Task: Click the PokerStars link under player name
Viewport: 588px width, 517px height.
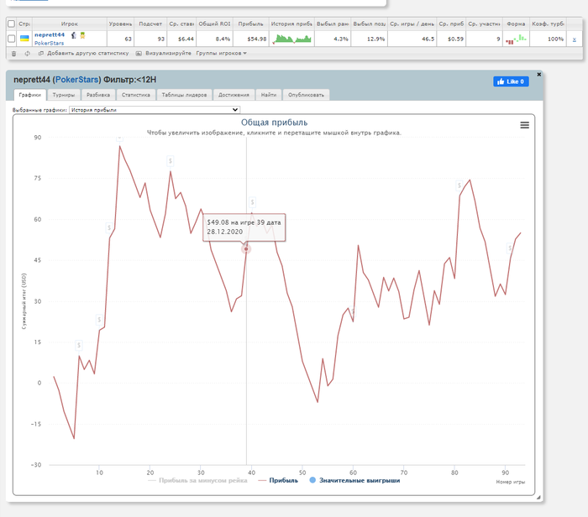Action: [x=49, y=43]
